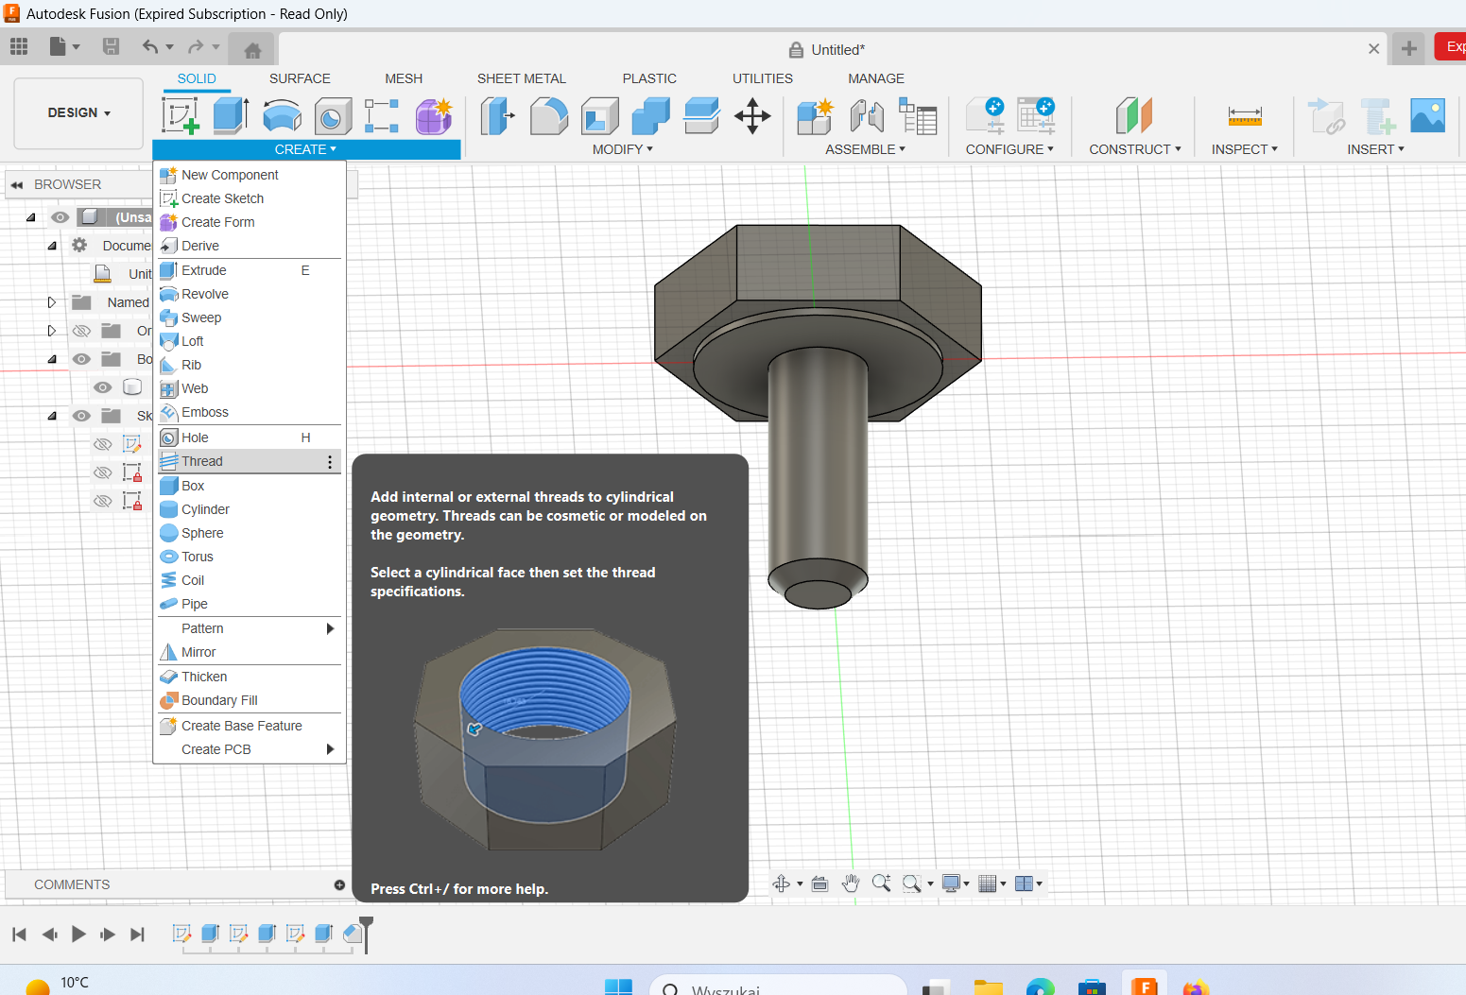
Task: Click the Save icon
Action: 111,46
